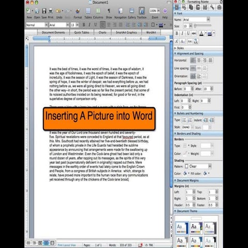The height and width of the screenshot is (248, 248).
Task: Decrease indent in Bullets and Numbering section
Action: [x=206, y=120]
